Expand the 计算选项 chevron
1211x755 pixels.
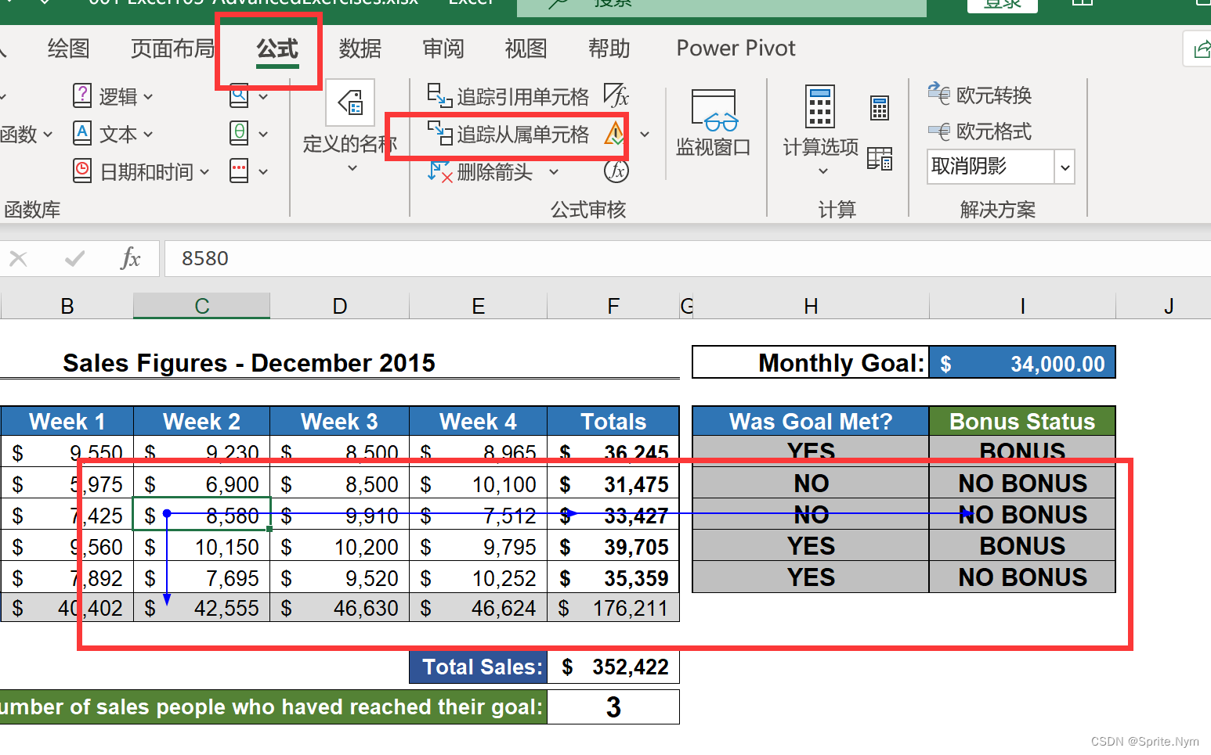click(x=822, y=171)
